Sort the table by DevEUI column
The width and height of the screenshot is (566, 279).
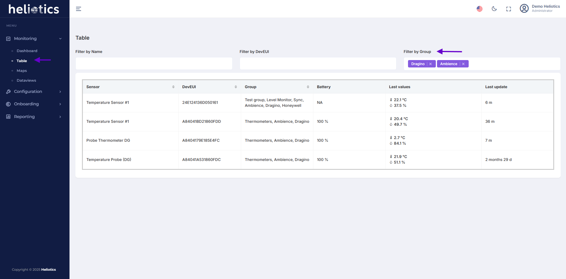tap(236, 87)
